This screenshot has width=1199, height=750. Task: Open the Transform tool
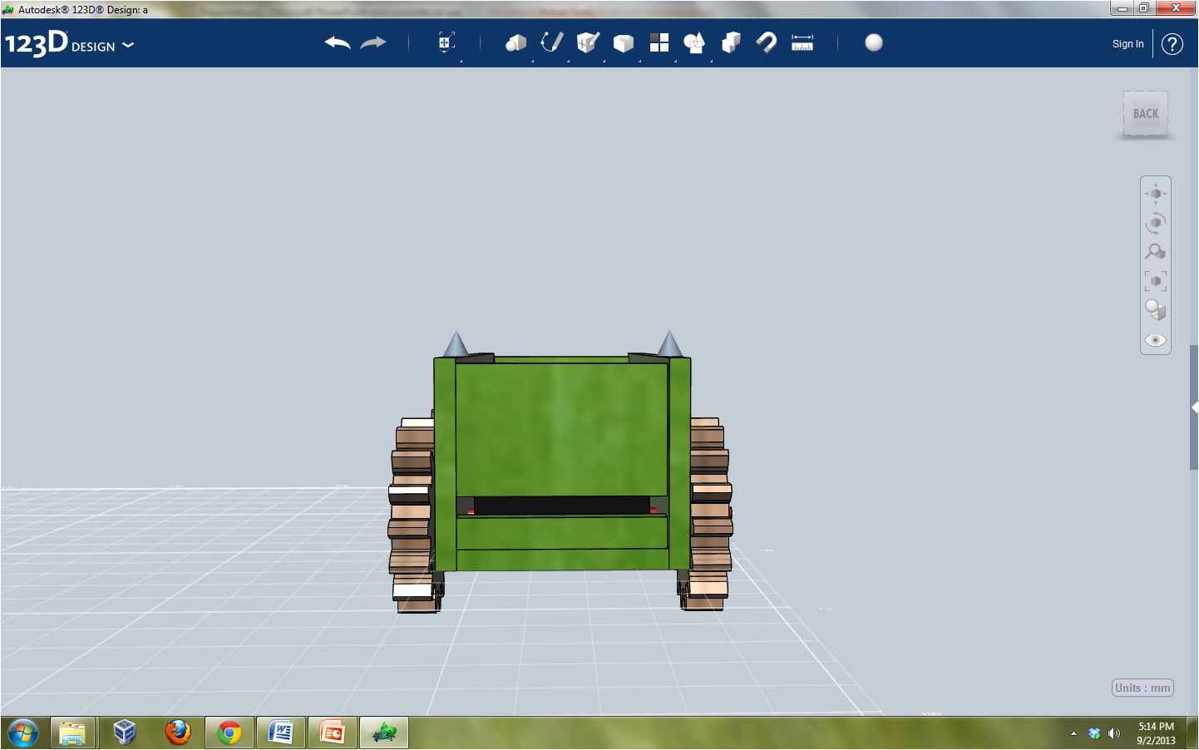(x=447, y=43)
